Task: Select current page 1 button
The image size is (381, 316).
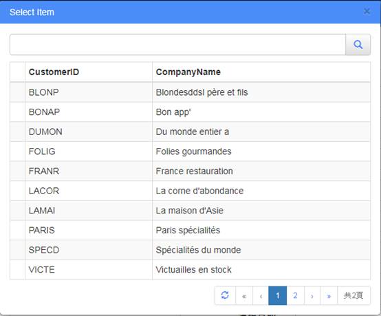Action: (x=277, y=296)
